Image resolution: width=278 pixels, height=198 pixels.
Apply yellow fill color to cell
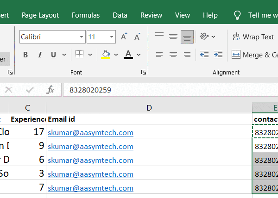coord(106,55)
